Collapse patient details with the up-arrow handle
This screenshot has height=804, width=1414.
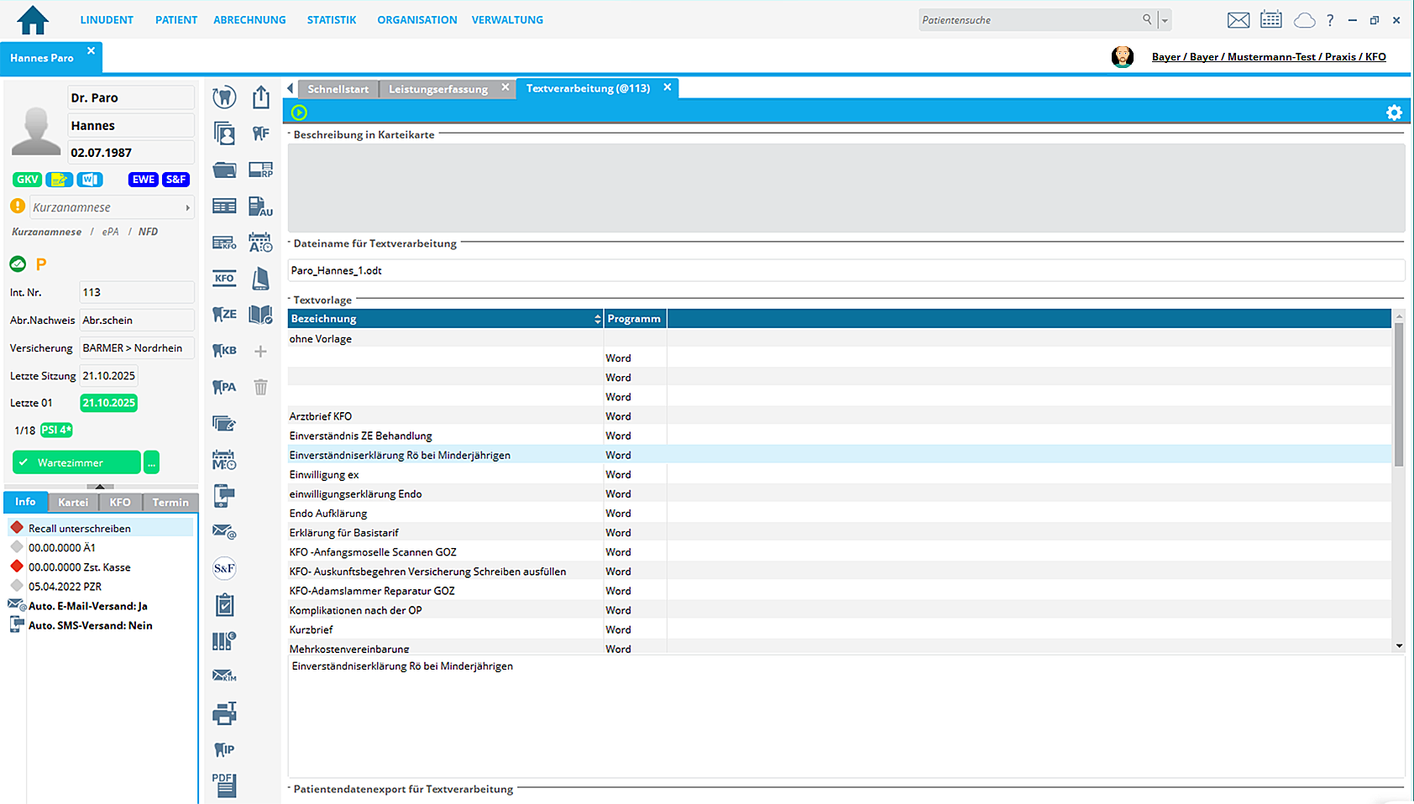pos(100,486)
